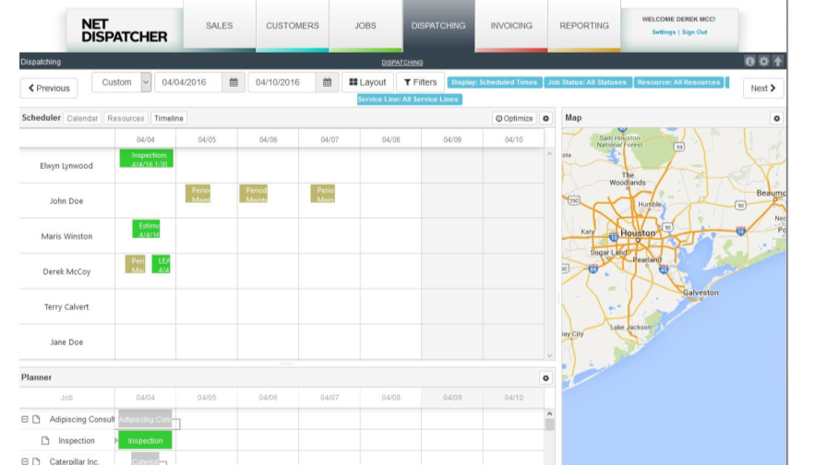Open calendar picker for end date

[327, 82]
